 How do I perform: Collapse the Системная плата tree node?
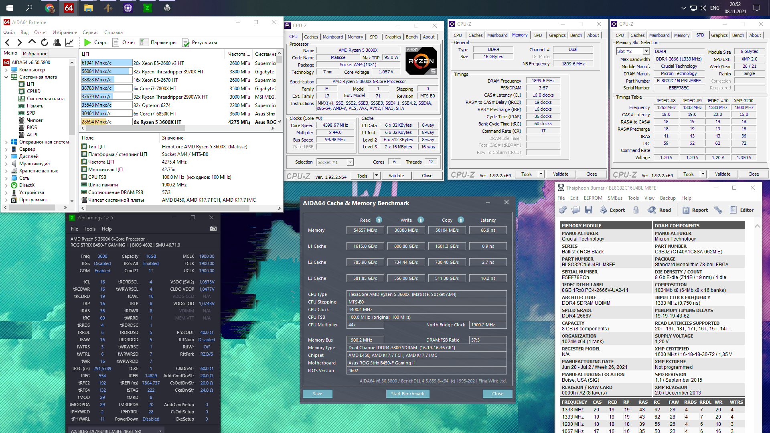6,77
